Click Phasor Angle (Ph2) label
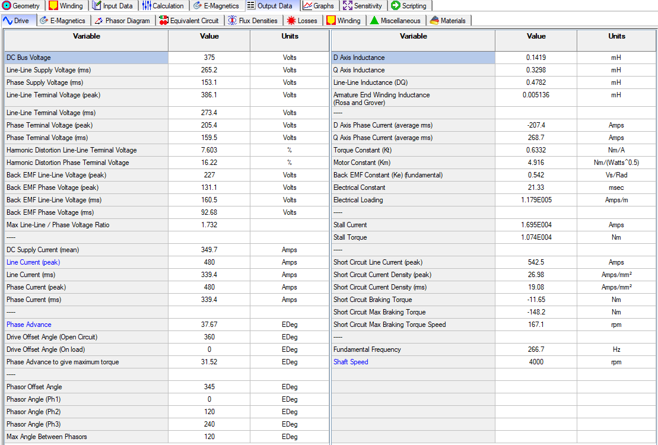The height and width of the screenshot is (445, 658). 34,412
